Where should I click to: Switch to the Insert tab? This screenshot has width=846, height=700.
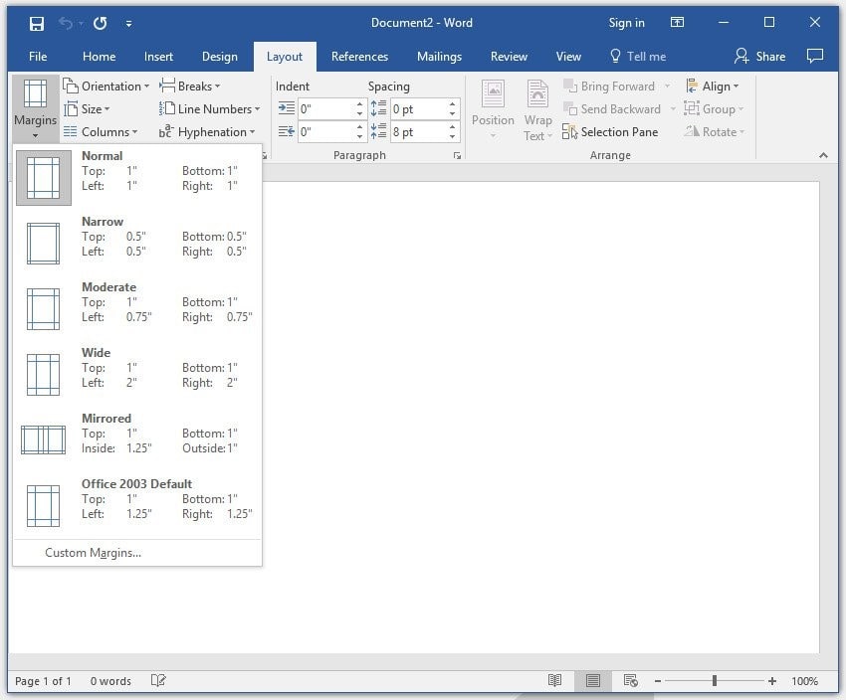coord(158,57)
